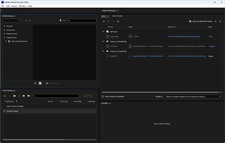
Task: Click the blue OpenEXR format link
Action: (x=114, y=56)
